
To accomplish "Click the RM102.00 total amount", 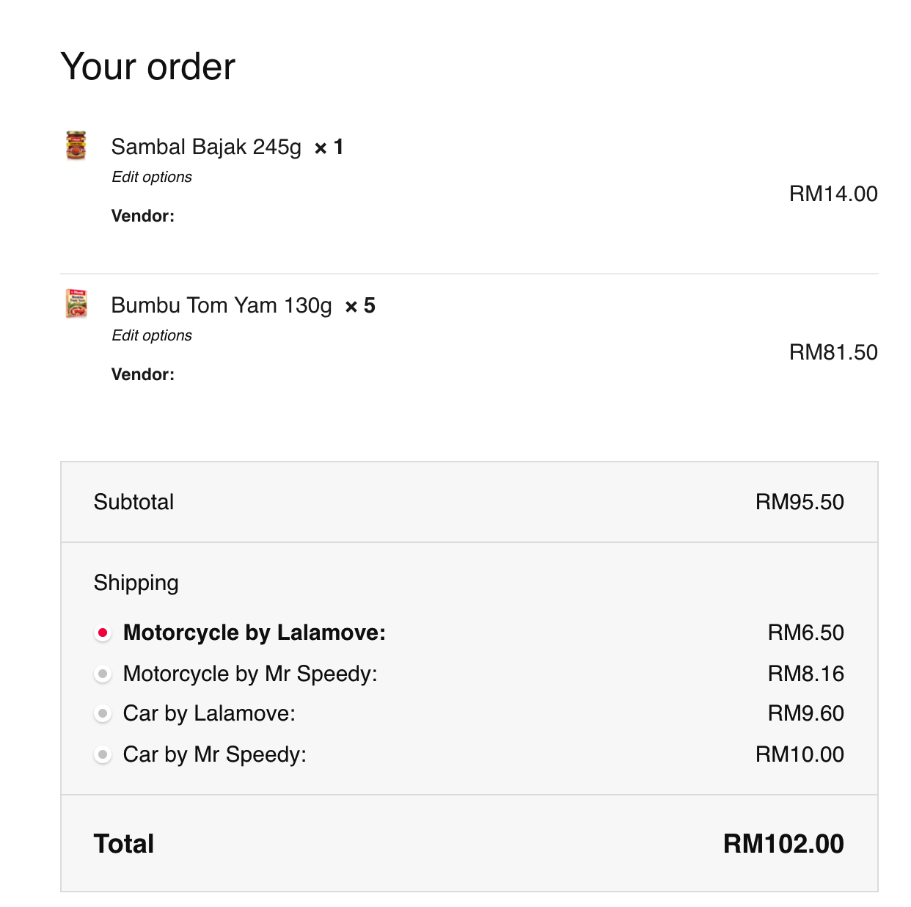I will point(783,844).
